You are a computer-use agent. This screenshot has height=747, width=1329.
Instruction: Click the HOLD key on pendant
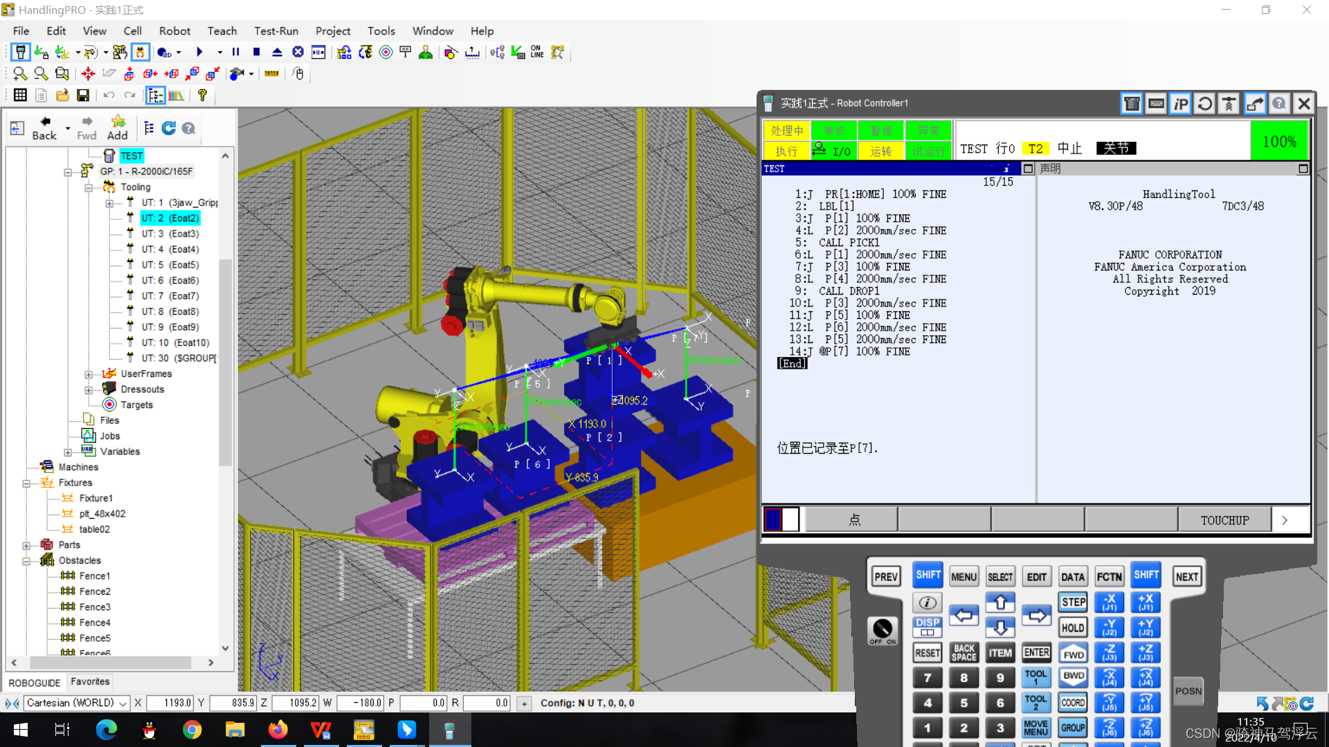(x=1073, y=627)
